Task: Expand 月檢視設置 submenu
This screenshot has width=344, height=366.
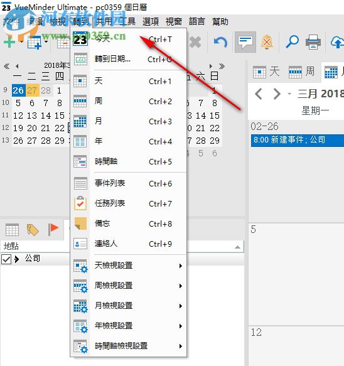Action: click(x=129, y=306)
